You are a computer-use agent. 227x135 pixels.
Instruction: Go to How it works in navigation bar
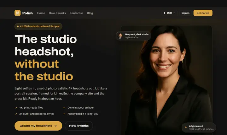click(x=57, y=13)
